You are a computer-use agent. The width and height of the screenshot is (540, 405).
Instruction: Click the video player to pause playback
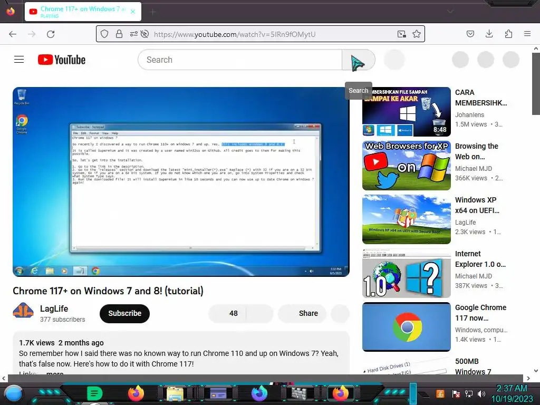pos(181,181)
